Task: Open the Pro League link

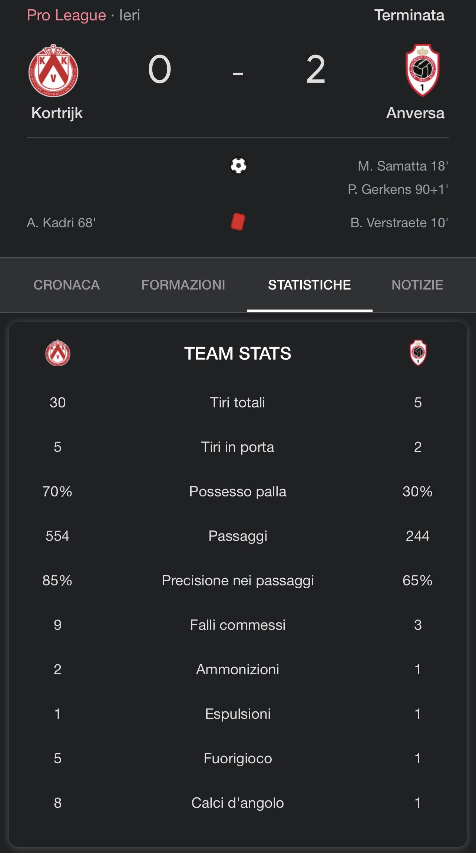Action: coord(66,15)
